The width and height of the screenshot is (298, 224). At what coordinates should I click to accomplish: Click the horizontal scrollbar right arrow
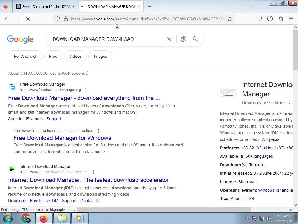[291, 210]
